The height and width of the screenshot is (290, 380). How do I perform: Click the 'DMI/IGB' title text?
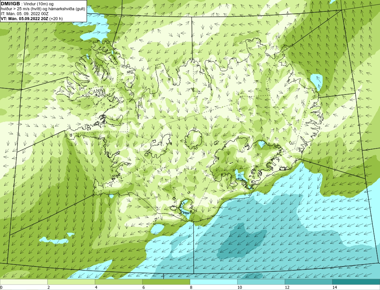click(10, 4)
